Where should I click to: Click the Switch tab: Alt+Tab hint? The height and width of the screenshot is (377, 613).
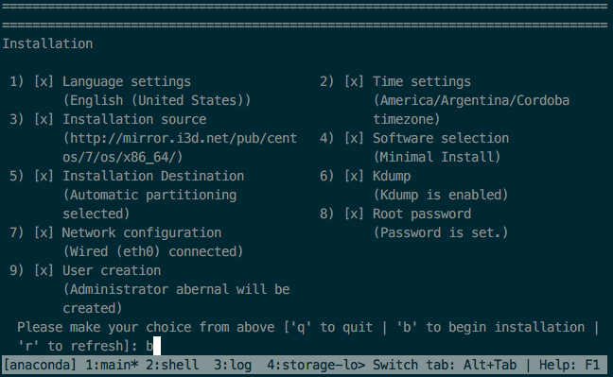pos(445,365)
